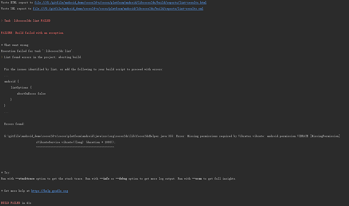
Task: Open the lint-results.html report link
Action: pos(120,3)
